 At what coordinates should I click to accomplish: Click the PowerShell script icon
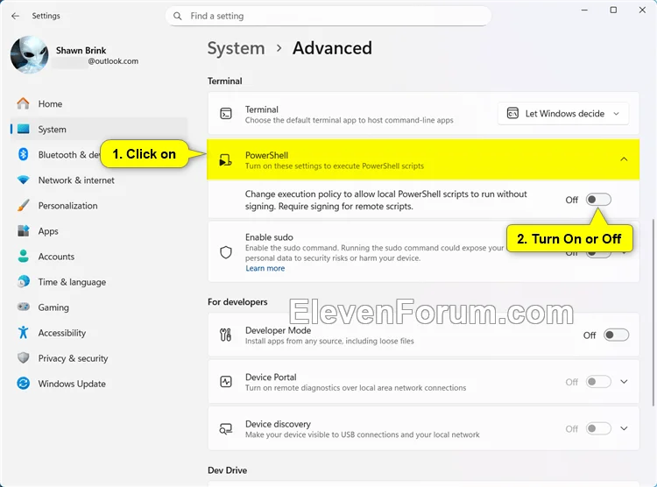point(226,160)
